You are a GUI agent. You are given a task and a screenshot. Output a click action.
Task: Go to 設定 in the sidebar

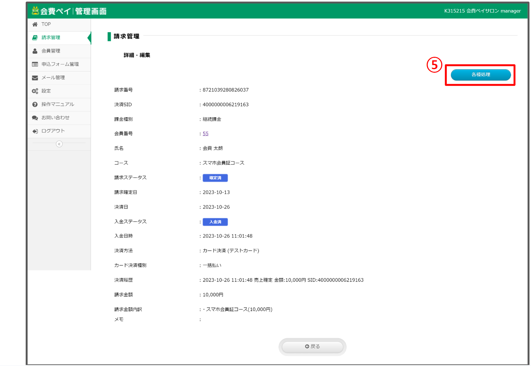(x=46, y=91)
